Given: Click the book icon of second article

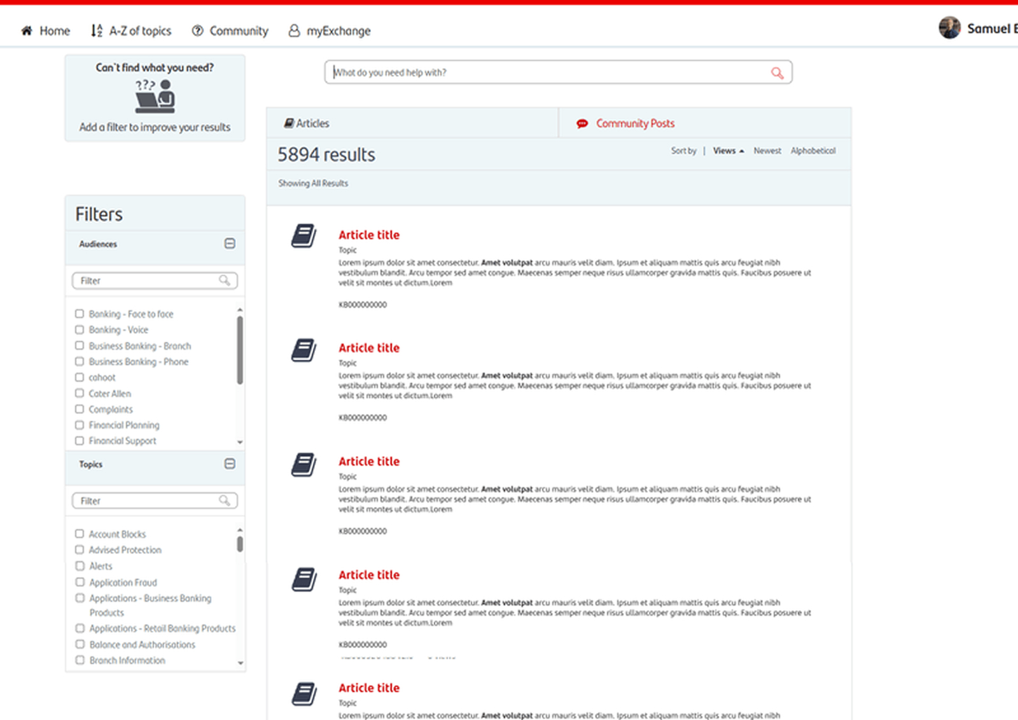Looking at the screenshot, I should (304, 350).
